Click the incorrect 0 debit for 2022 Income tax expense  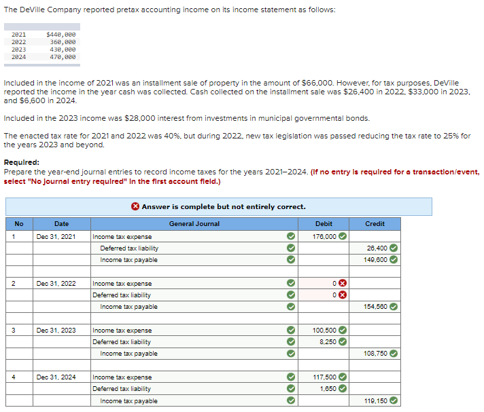(324, 283)
